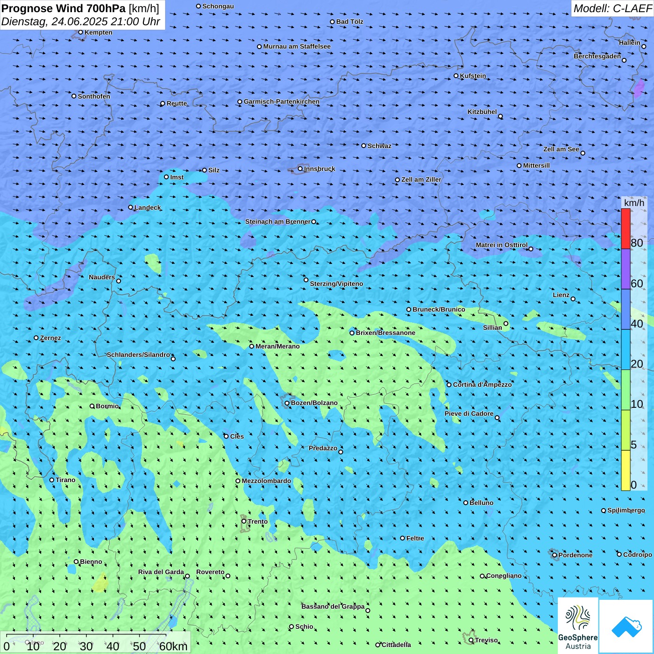Click the Bienno location dot
The image size is (654, 654).
tap(76, 562)
